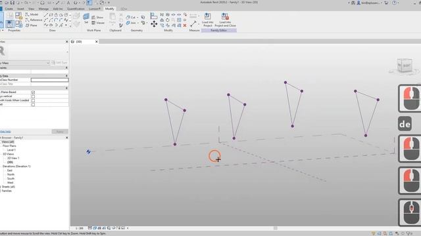Select the Line draw tool

pyautogui.click(x=46, y=15)
